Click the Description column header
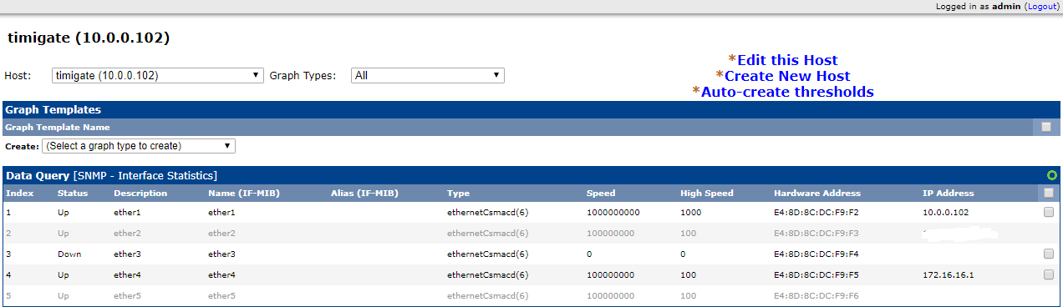 [x=140, y=193]
